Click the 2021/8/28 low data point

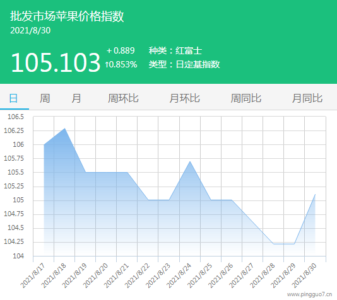[273, 244]
